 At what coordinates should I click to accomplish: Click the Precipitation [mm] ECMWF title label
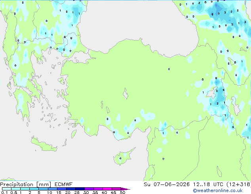click(36, 184)
